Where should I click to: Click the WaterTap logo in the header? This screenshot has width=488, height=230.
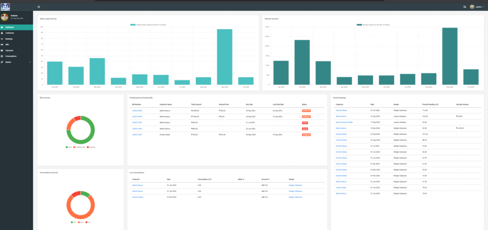(x=5, y=5)
